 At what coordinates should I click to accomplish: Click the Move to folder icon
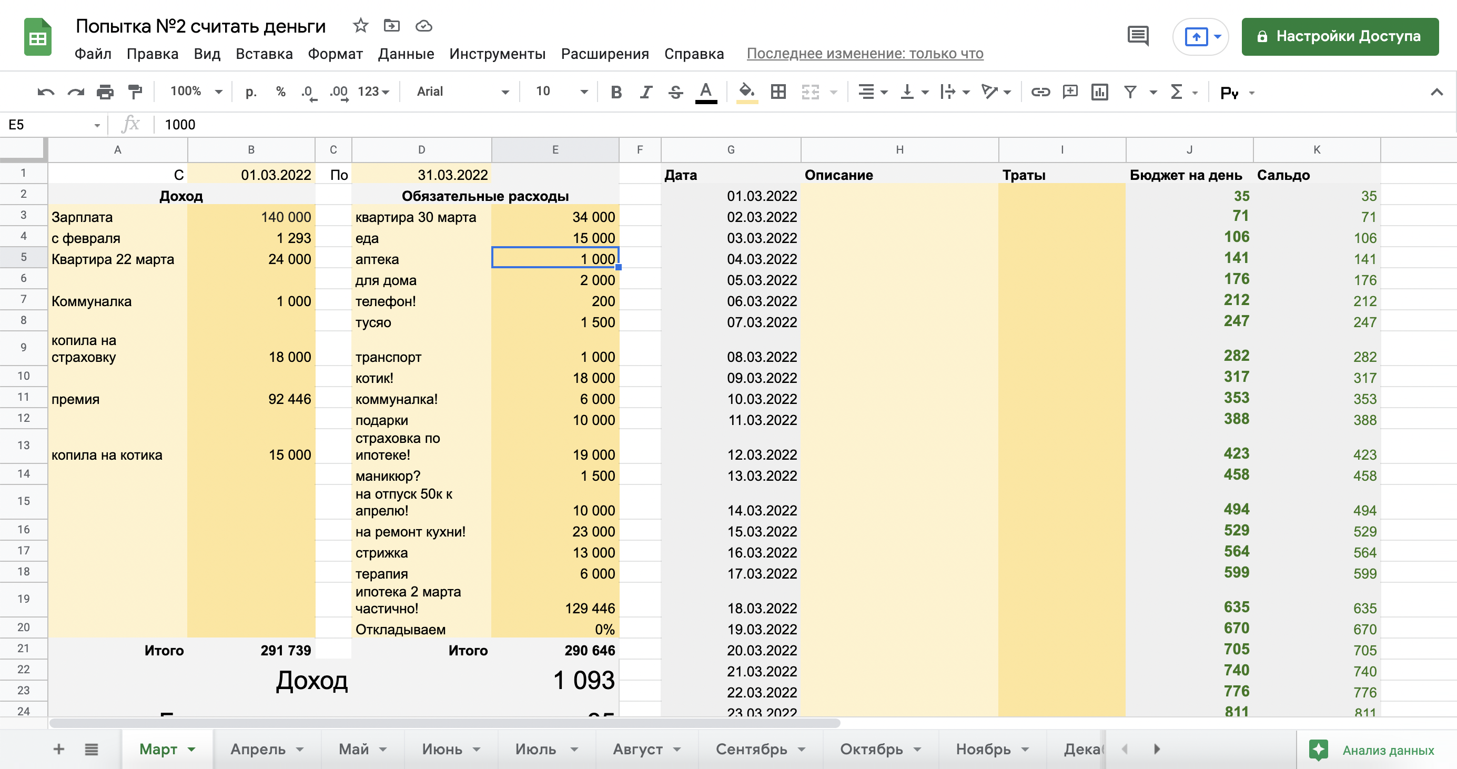(x=391, y=25)
